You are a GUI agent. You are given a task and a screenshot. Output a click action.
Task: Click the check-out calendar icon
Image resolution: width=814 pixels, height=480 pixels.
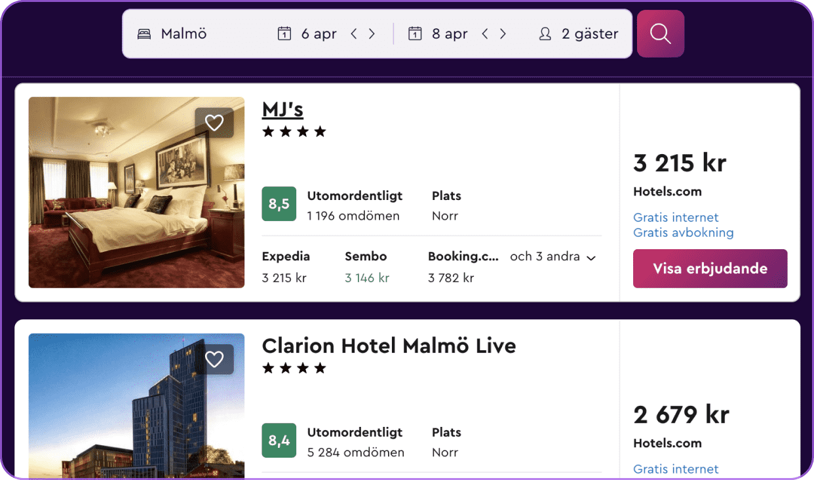tap(415, 34)
